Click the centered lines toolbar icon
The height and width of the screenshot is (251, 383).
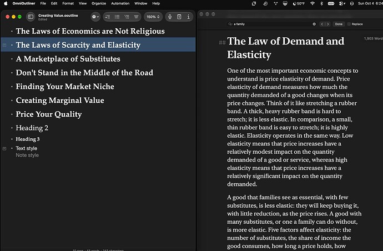tap(137, 17)
